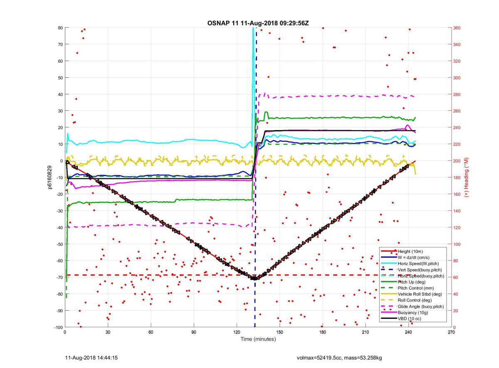499x368 pixels.
Task: Select legend entry "Glide Angle (buoy,pitch)"
Action: tap(421, 306)
